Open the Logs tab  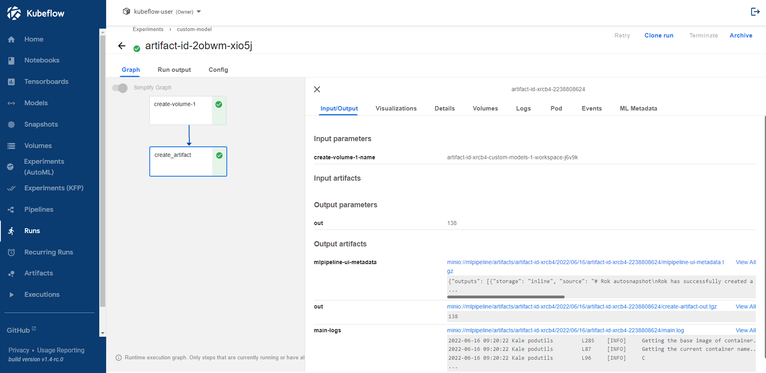tap(523, 108)
